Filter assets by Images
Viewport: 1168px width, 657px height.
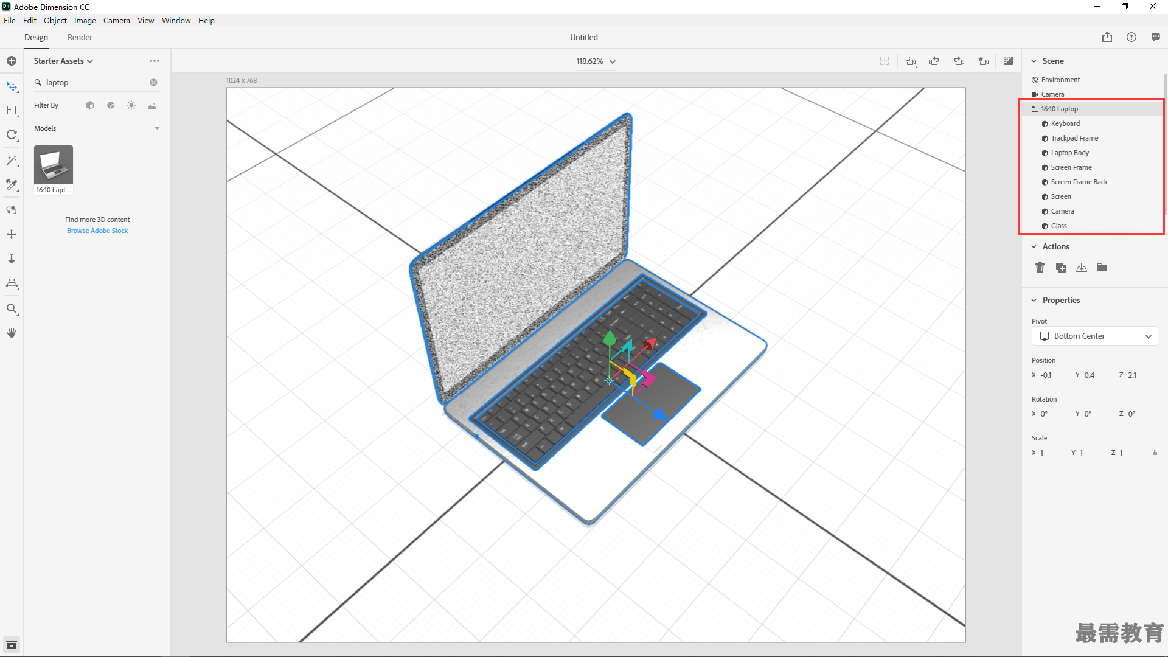152,105
